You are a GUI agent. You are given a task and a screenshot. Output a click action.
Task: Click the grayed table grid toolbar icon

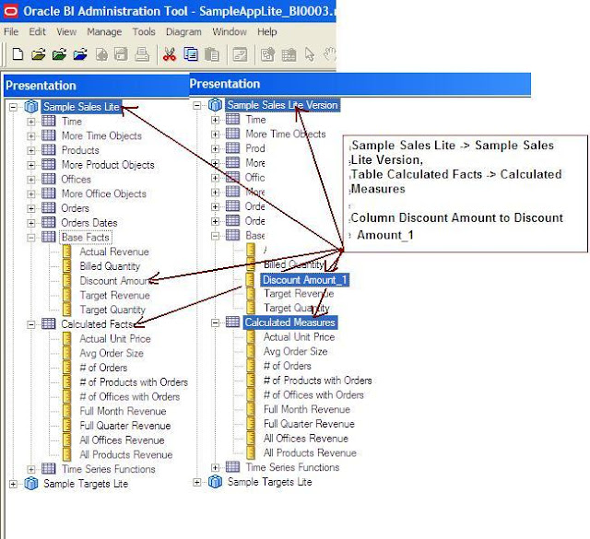(x=289, y=55)
